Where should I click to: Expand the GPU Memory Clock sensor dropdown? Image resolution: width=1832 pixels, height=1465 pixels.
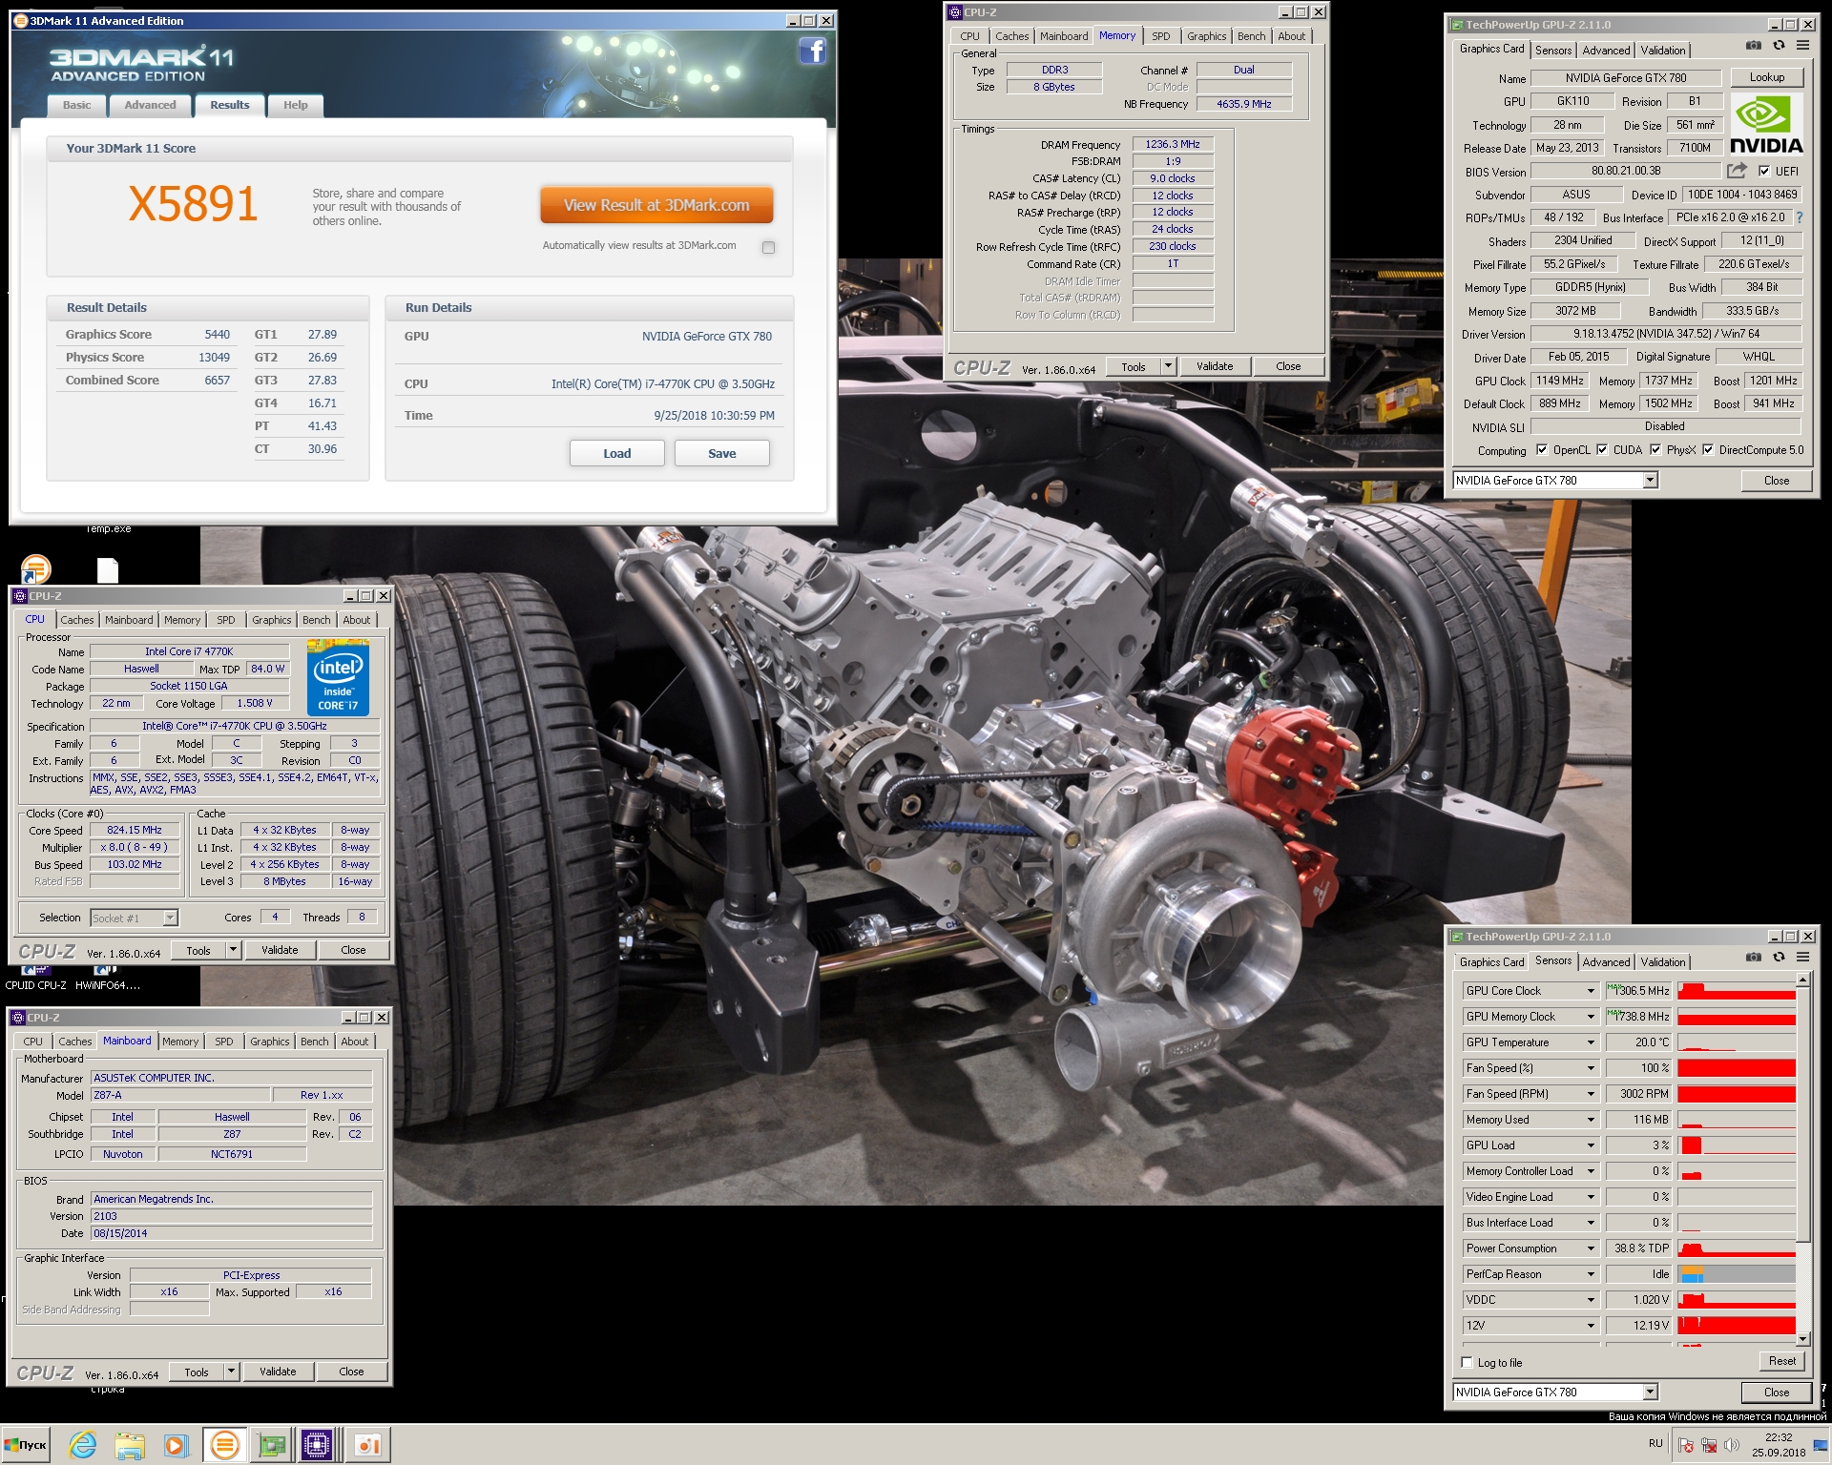coord(1591,1017)
